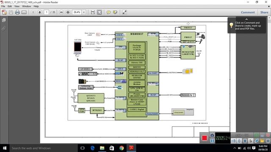Select the highlight text tool
271x152 pixels.
(115, 12)
